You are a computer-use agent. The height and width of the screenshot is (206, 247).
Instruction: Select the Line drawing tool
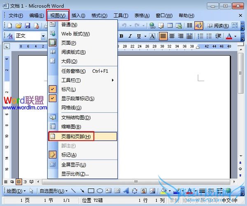click(x=73, y=191)
